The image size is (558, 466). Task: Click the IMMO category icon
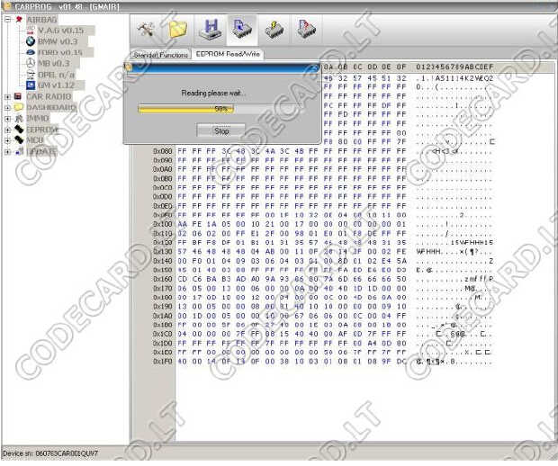click(19, 119)
